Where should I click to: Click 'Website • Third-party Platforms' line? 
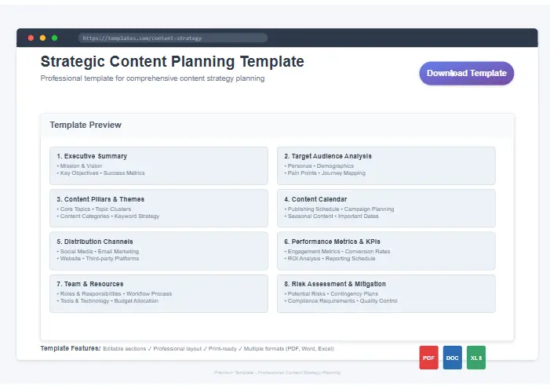100,259
